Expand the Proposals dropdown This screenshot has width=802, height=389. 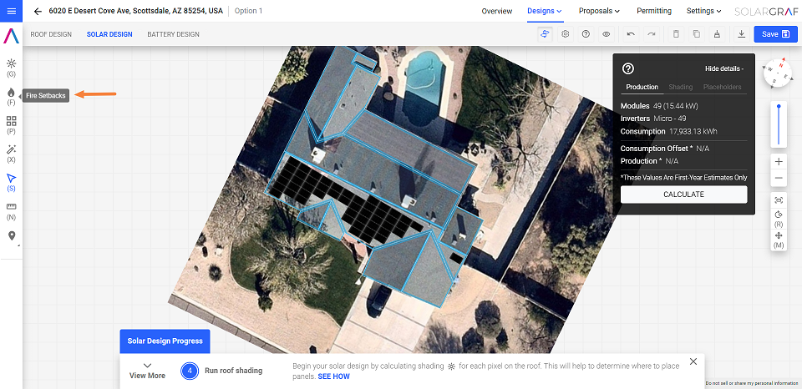[599, 11]
